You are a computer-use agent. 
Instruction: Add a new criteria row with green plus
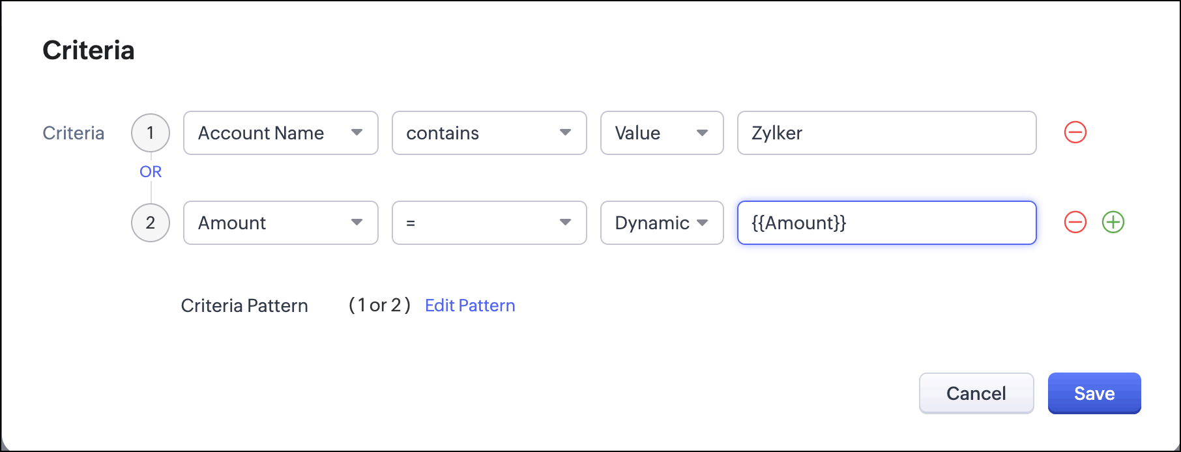[1113, 223]
